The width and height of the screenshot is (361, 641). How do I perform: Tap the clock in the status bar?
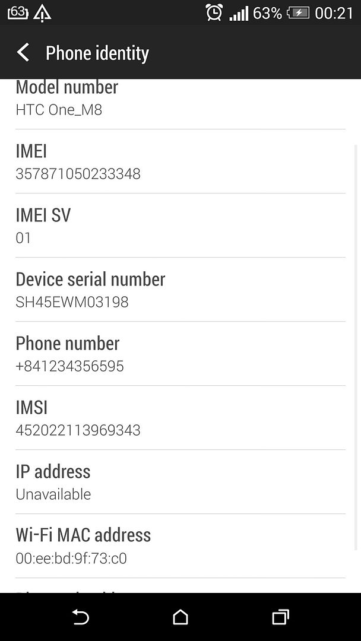point(332,12)
